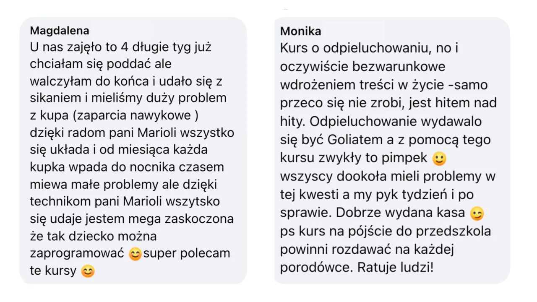
Task: Click the winking emoji after "kasa"
Action: click(477, 213)
